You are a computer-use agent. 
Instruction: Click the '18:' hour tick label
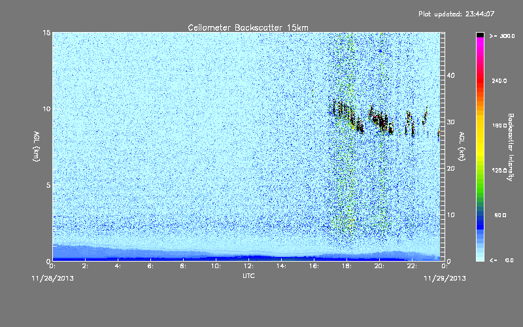(x=347, y=266)
